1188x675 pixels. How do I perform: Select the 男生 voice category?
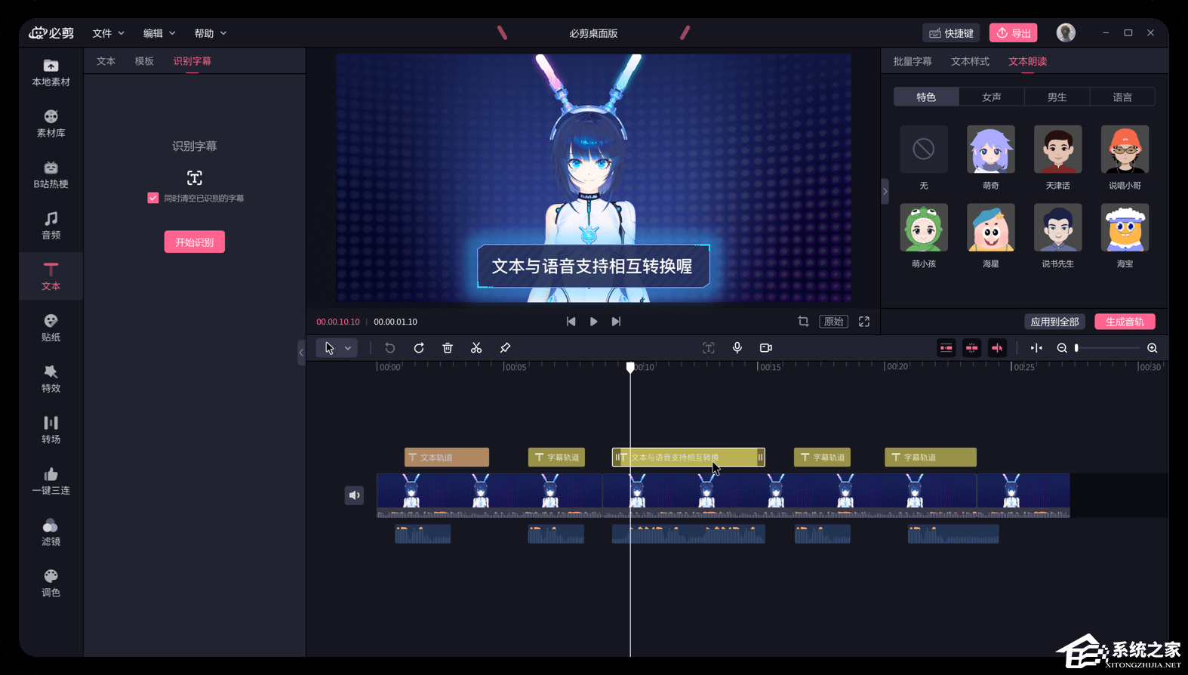coord(1057,97)
